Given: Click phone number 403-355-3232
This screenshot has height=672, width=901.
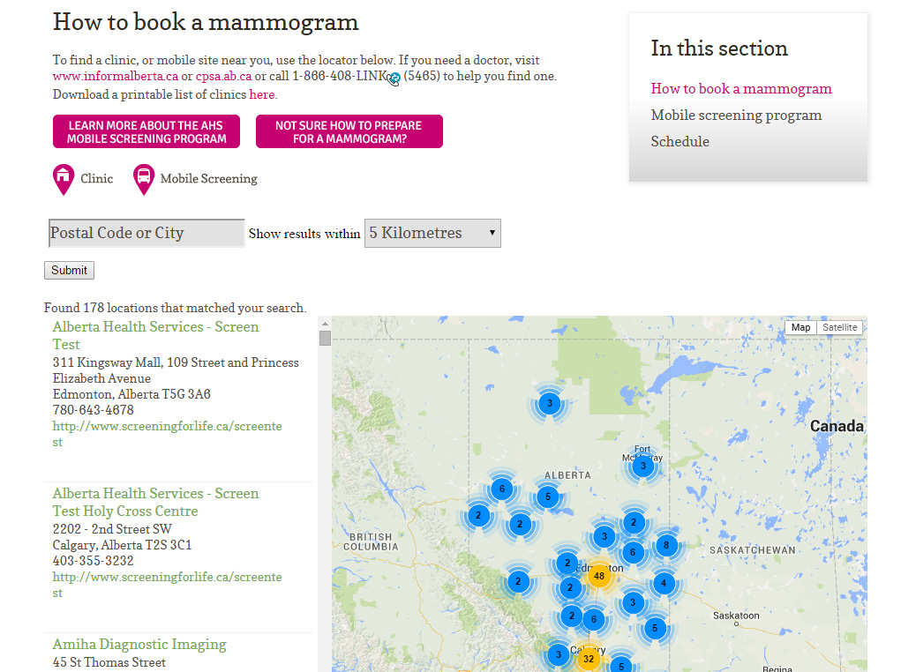Looking at the screenshot, I should tap(93, 561).
